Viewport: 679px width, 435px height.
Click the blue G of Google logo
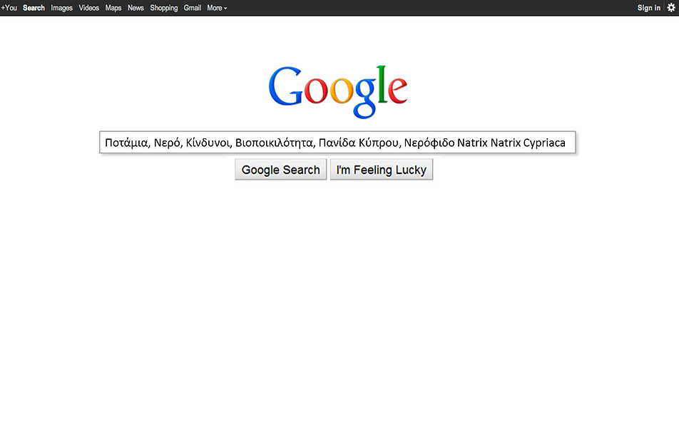click(286, 86)
